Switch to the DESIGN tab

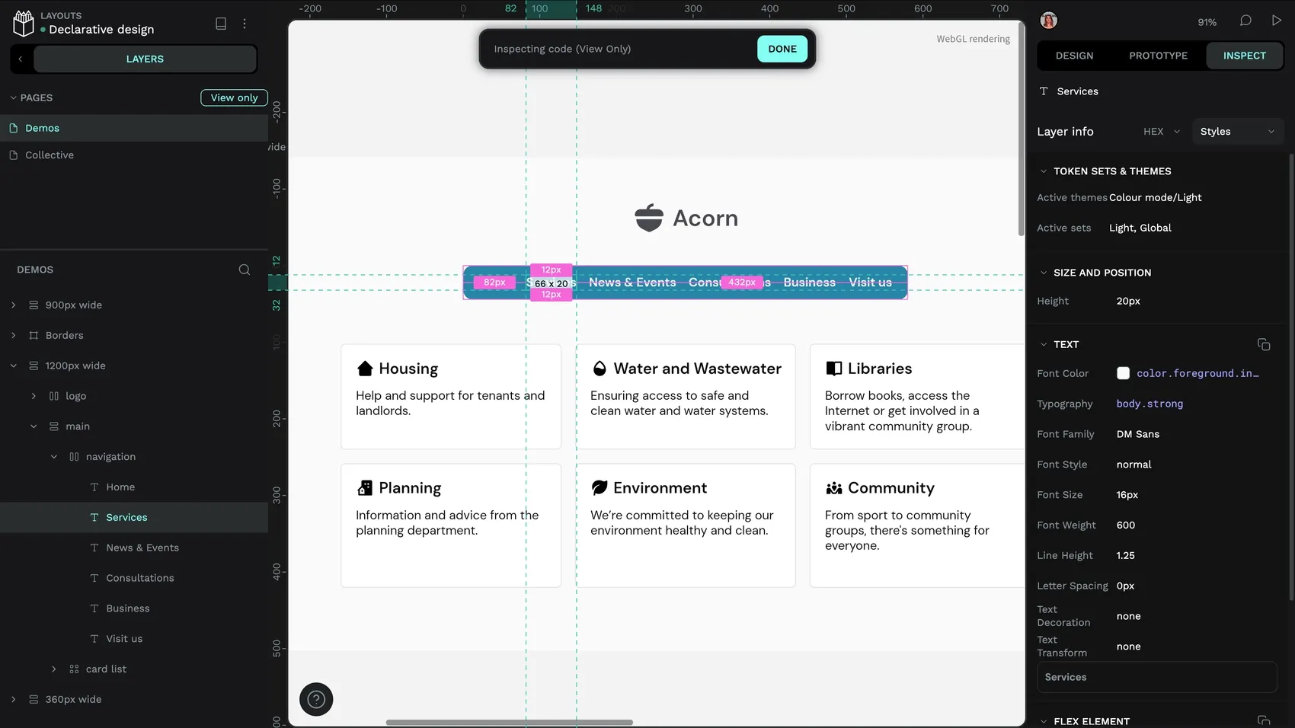1074,56
